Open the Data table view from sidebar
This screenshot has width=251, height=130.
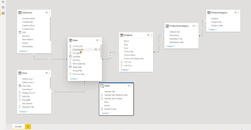click(3, 7)
